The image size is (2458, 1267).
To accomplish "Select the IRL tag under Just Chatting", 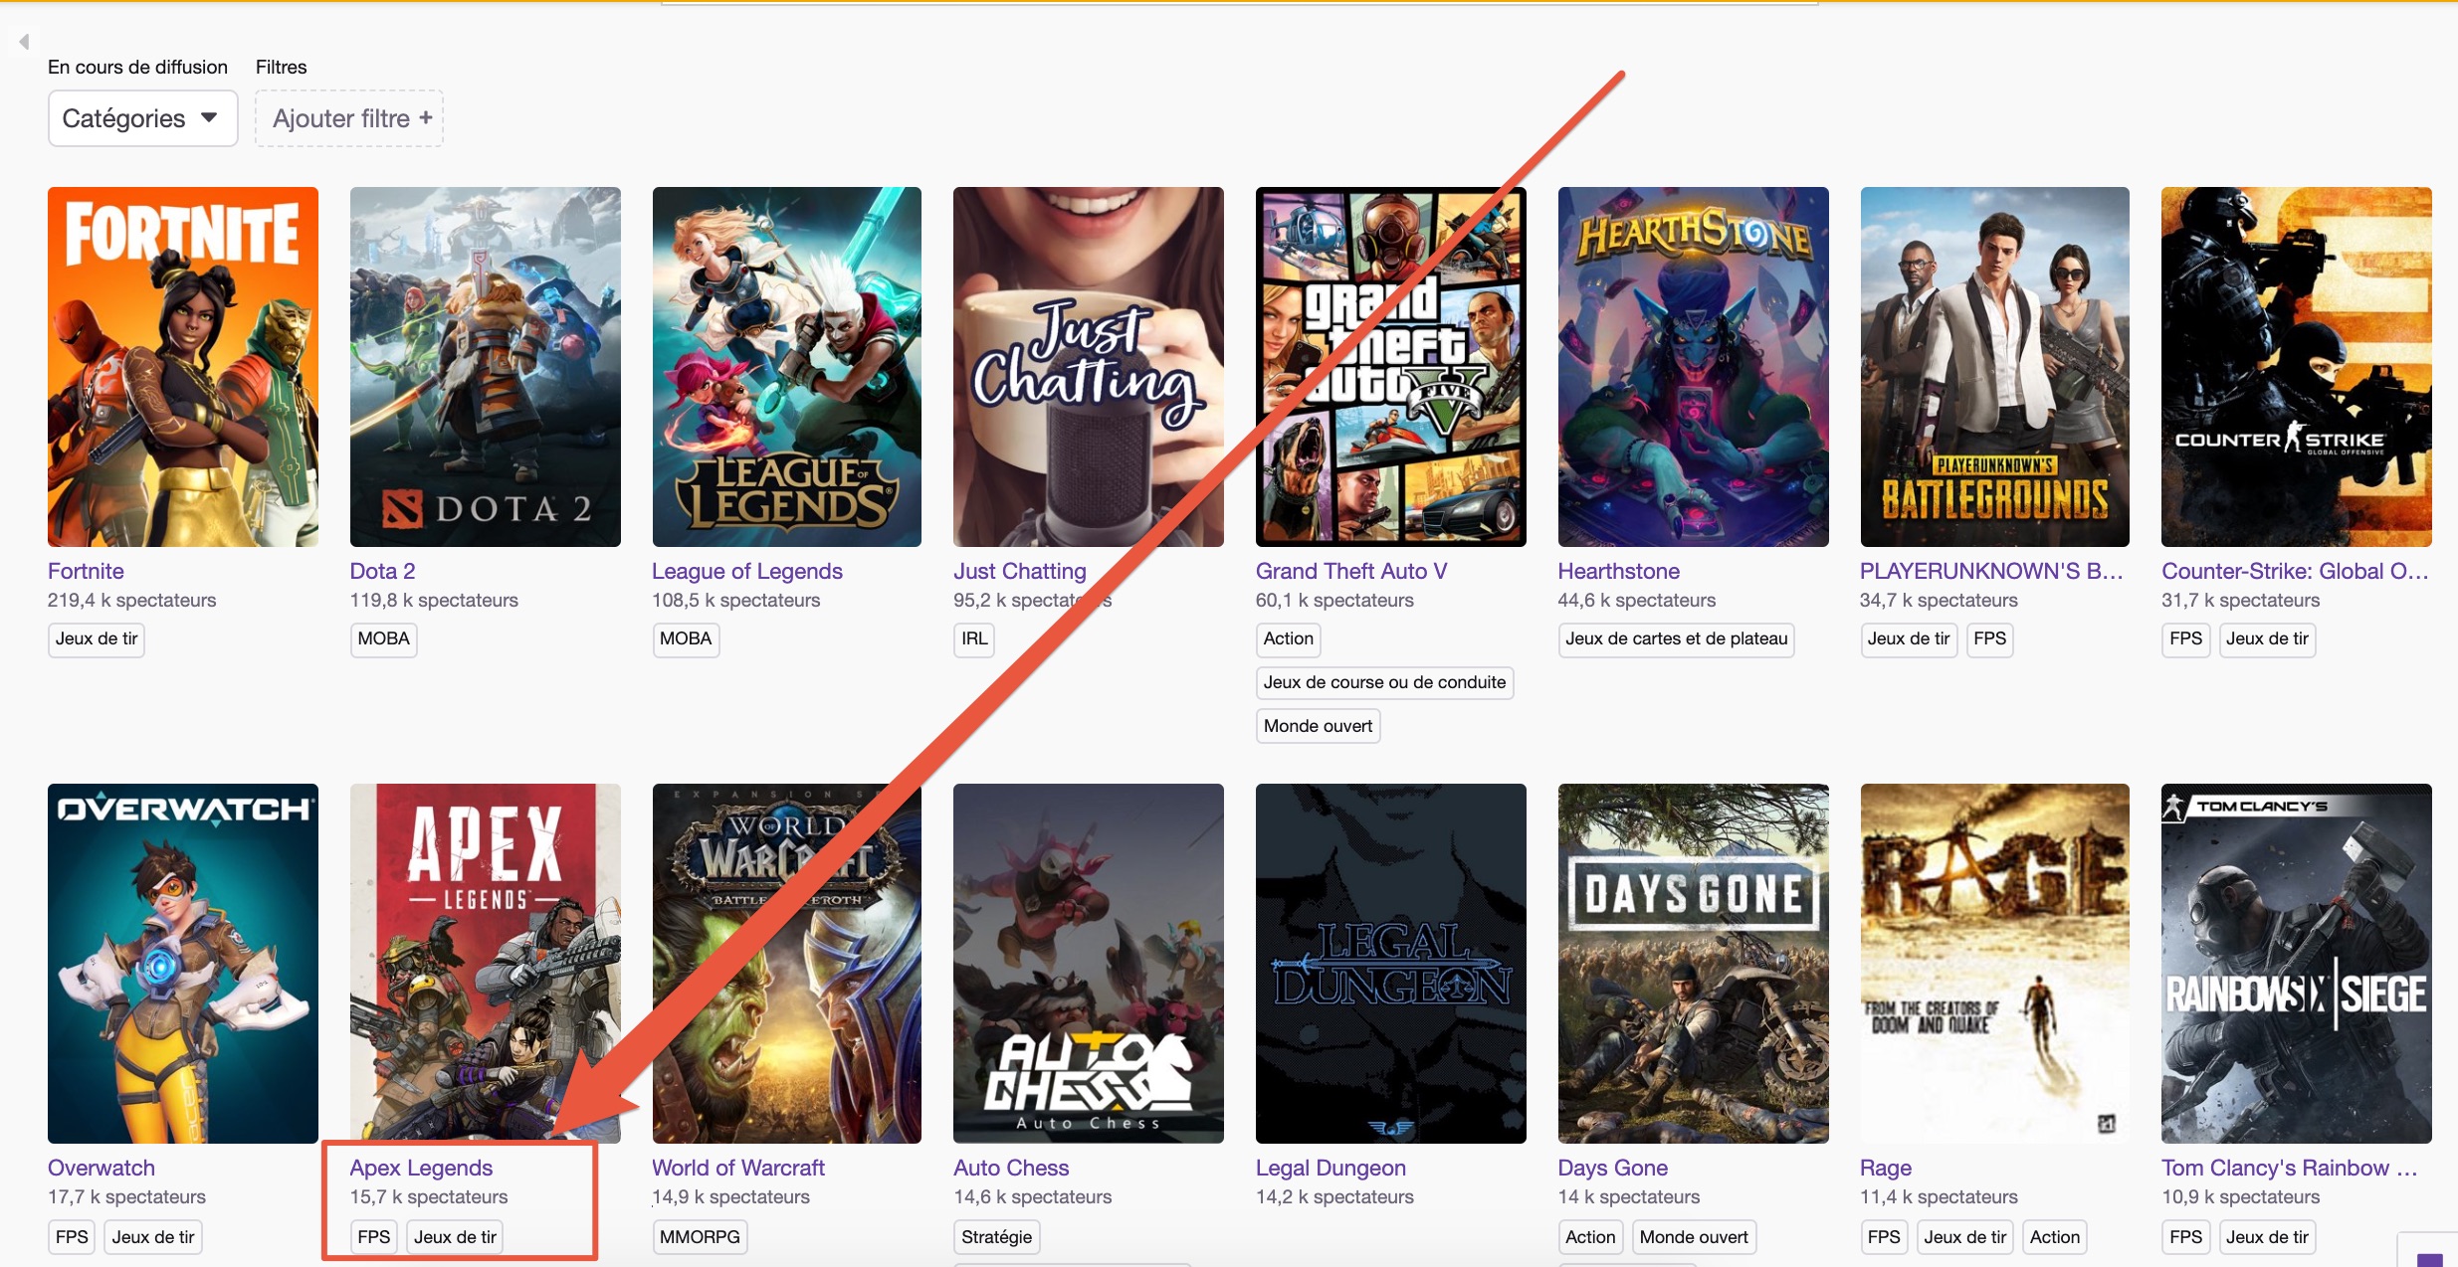I will pos(974,638).
